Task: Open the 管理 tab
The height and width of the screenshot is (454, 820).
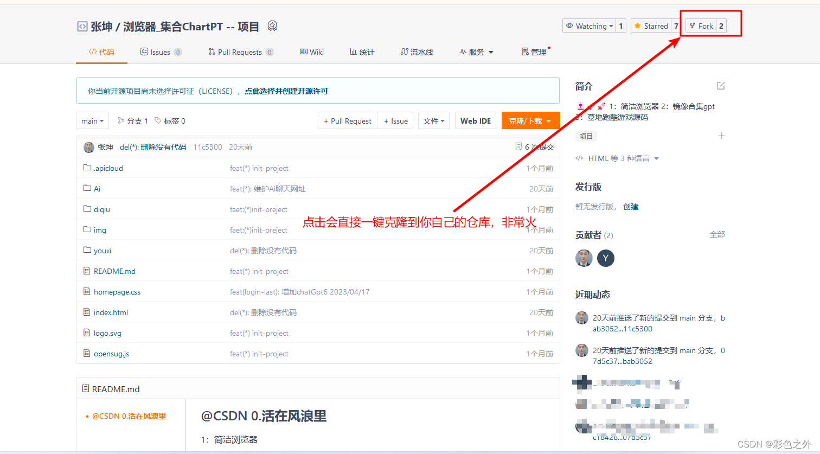Action: click(534, 52)
